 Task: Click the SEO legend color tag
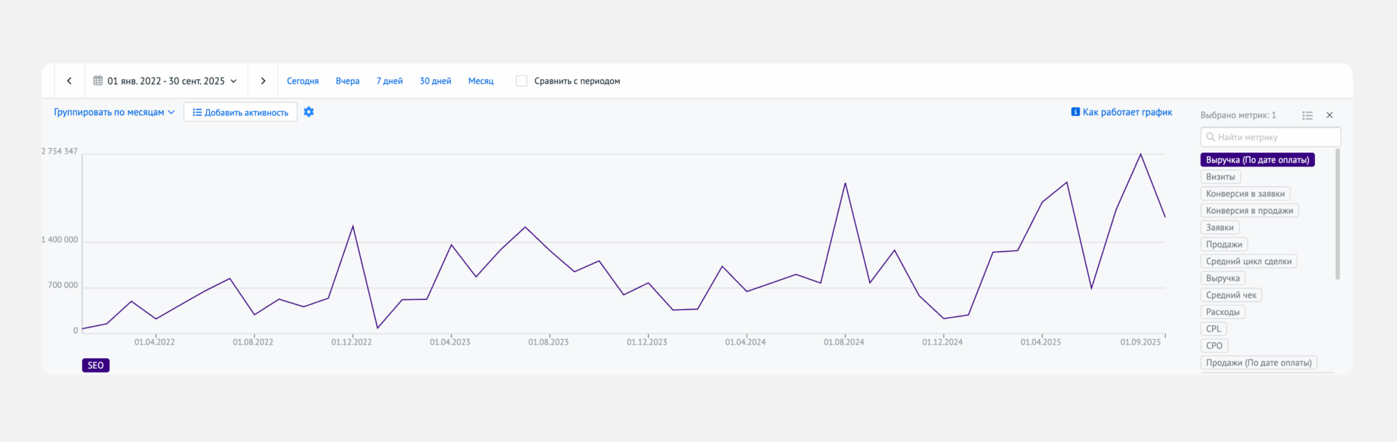coord(95,366)
